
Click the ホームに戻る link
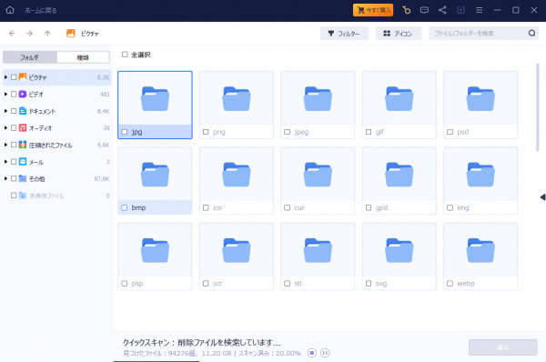point(40,10)
